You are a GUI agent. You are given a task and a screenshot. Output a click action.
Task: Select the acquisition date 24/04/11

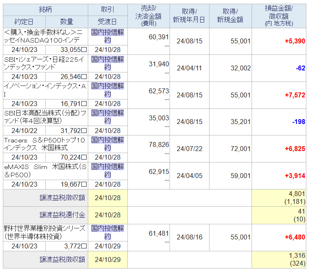(x=190, y=68)
